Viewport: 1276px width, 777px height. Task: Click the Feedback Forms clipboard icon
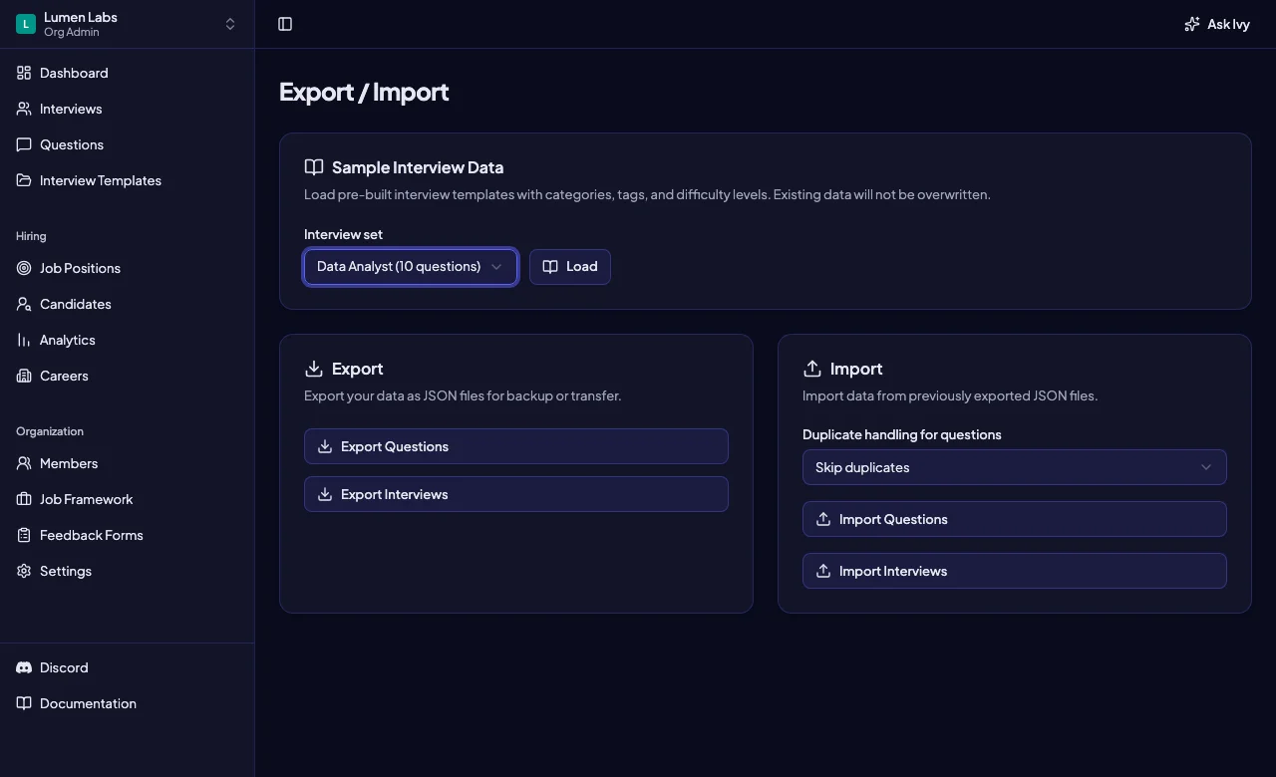click(x=24, y=535)
